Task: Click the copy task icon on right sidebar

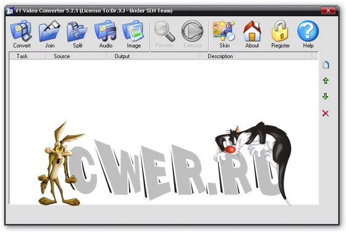Action: click(326, 65)
